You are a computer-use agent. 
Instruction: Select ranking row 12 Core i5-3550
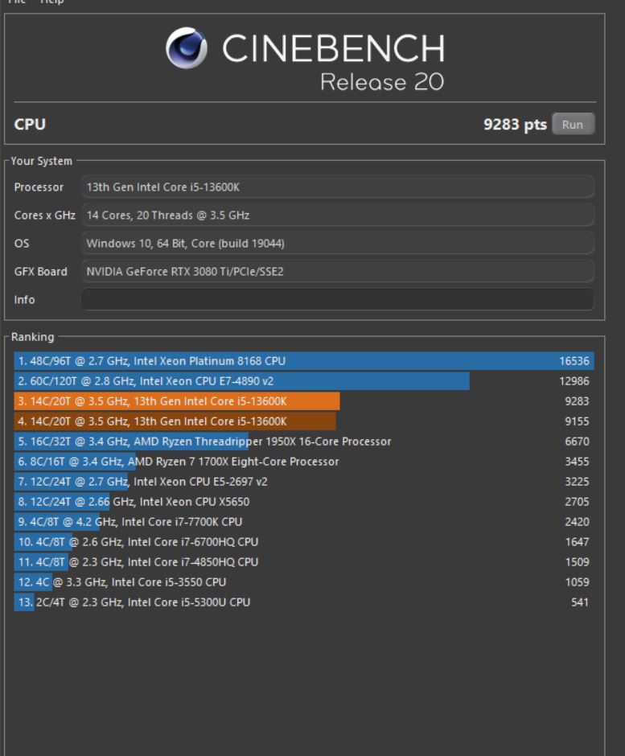pos(304,582)
